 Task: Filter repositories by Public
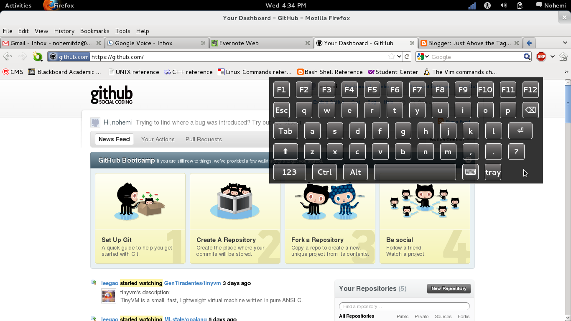click(x=403, y=316)
